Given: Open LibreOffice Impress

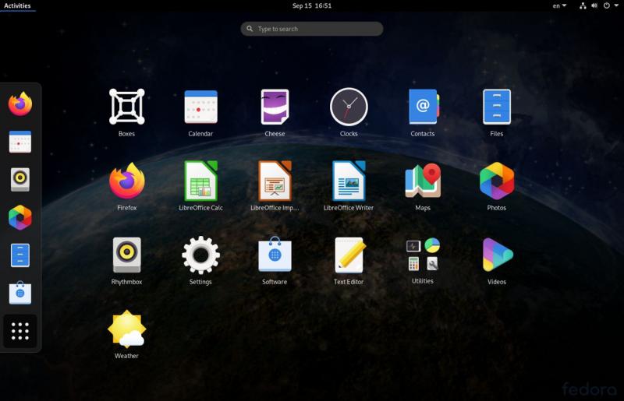Looking at the screenshot, I should point(275,181).
